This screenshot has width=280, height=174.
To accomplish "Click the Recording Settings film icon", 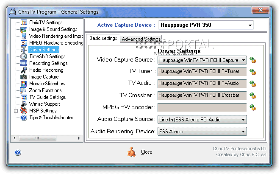I will coord(24,63).
